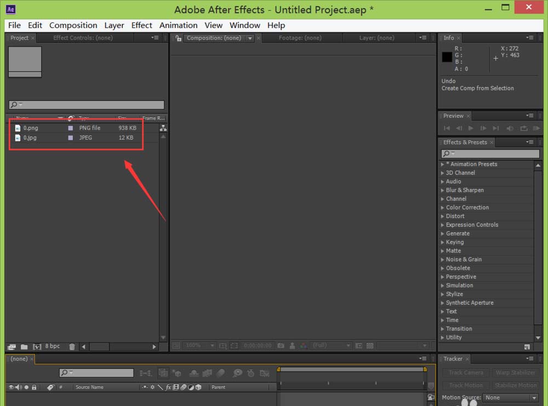Toggle Draft 3D in timeline
548x406 pixels.
click(x=177, y=373)
